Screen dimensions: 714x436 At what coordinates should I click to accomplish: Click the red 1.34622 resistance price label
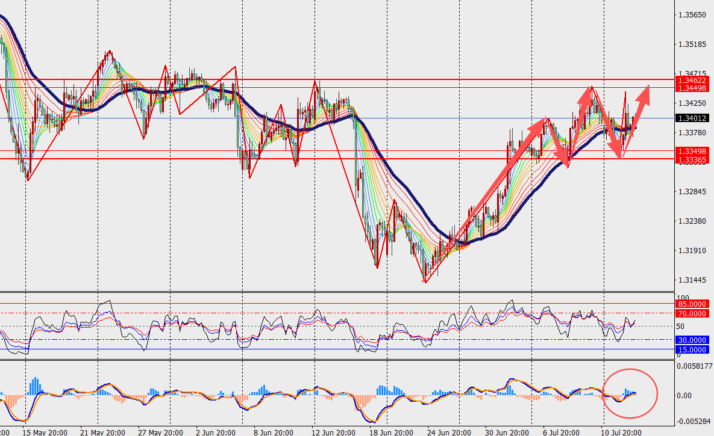(692, 80)
